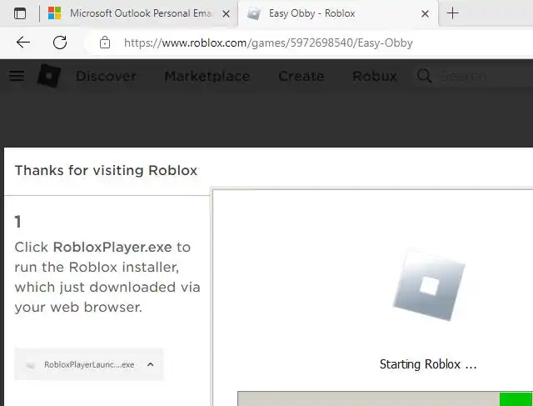Click the RobloxPlayerLauncher.exe download item
The width and height of the screenshot is (533, 406).
89,364
